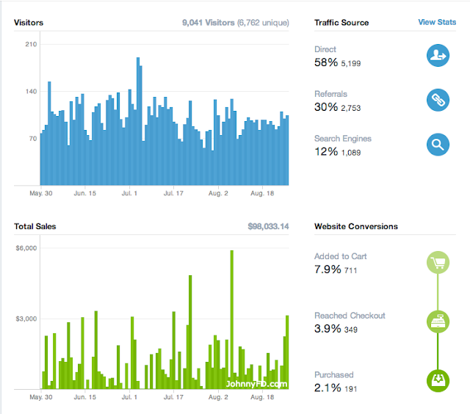Viewport: 470px width, 414px height.
Task: Click the Jul. 17 marker on visitors axis
Action: 173,193
